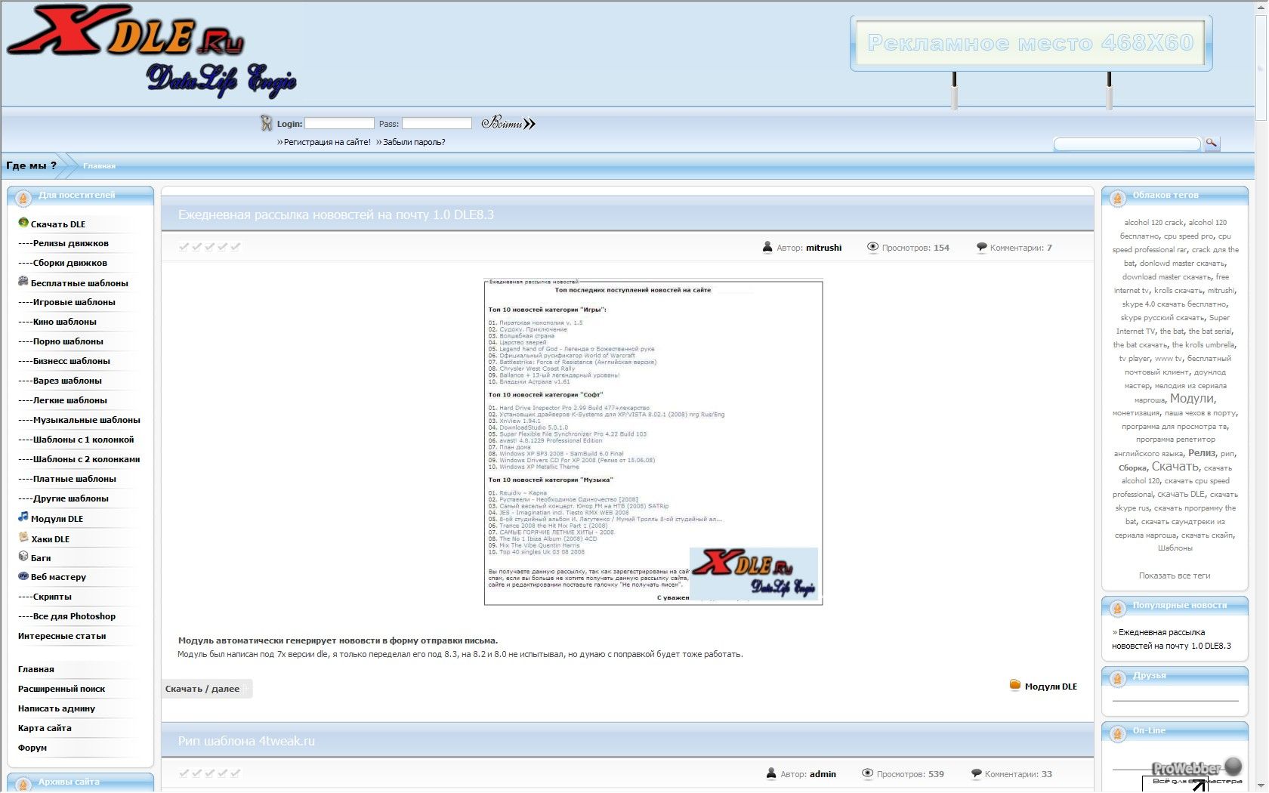Screen dimensions: 1269x793
Task: Open popular news Ежедневная рассылка link
Action: pos(1172,639)
